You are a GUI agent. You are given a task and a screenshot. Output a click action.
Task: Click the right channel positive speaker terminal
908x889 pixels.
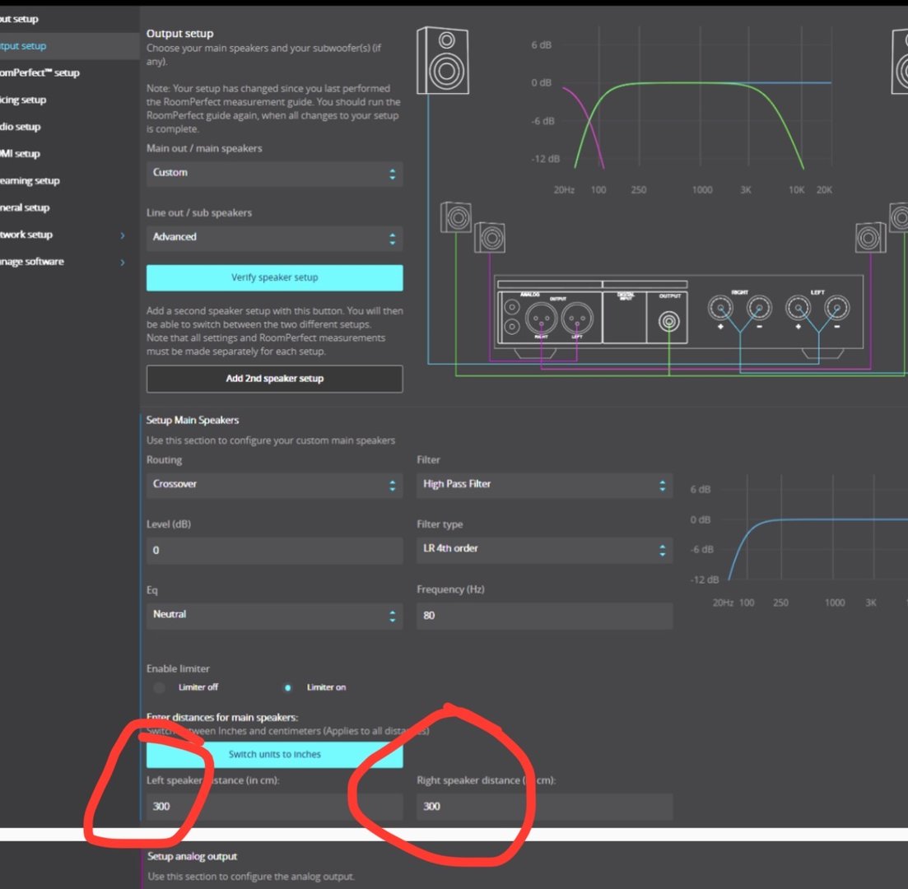(720, 308)
